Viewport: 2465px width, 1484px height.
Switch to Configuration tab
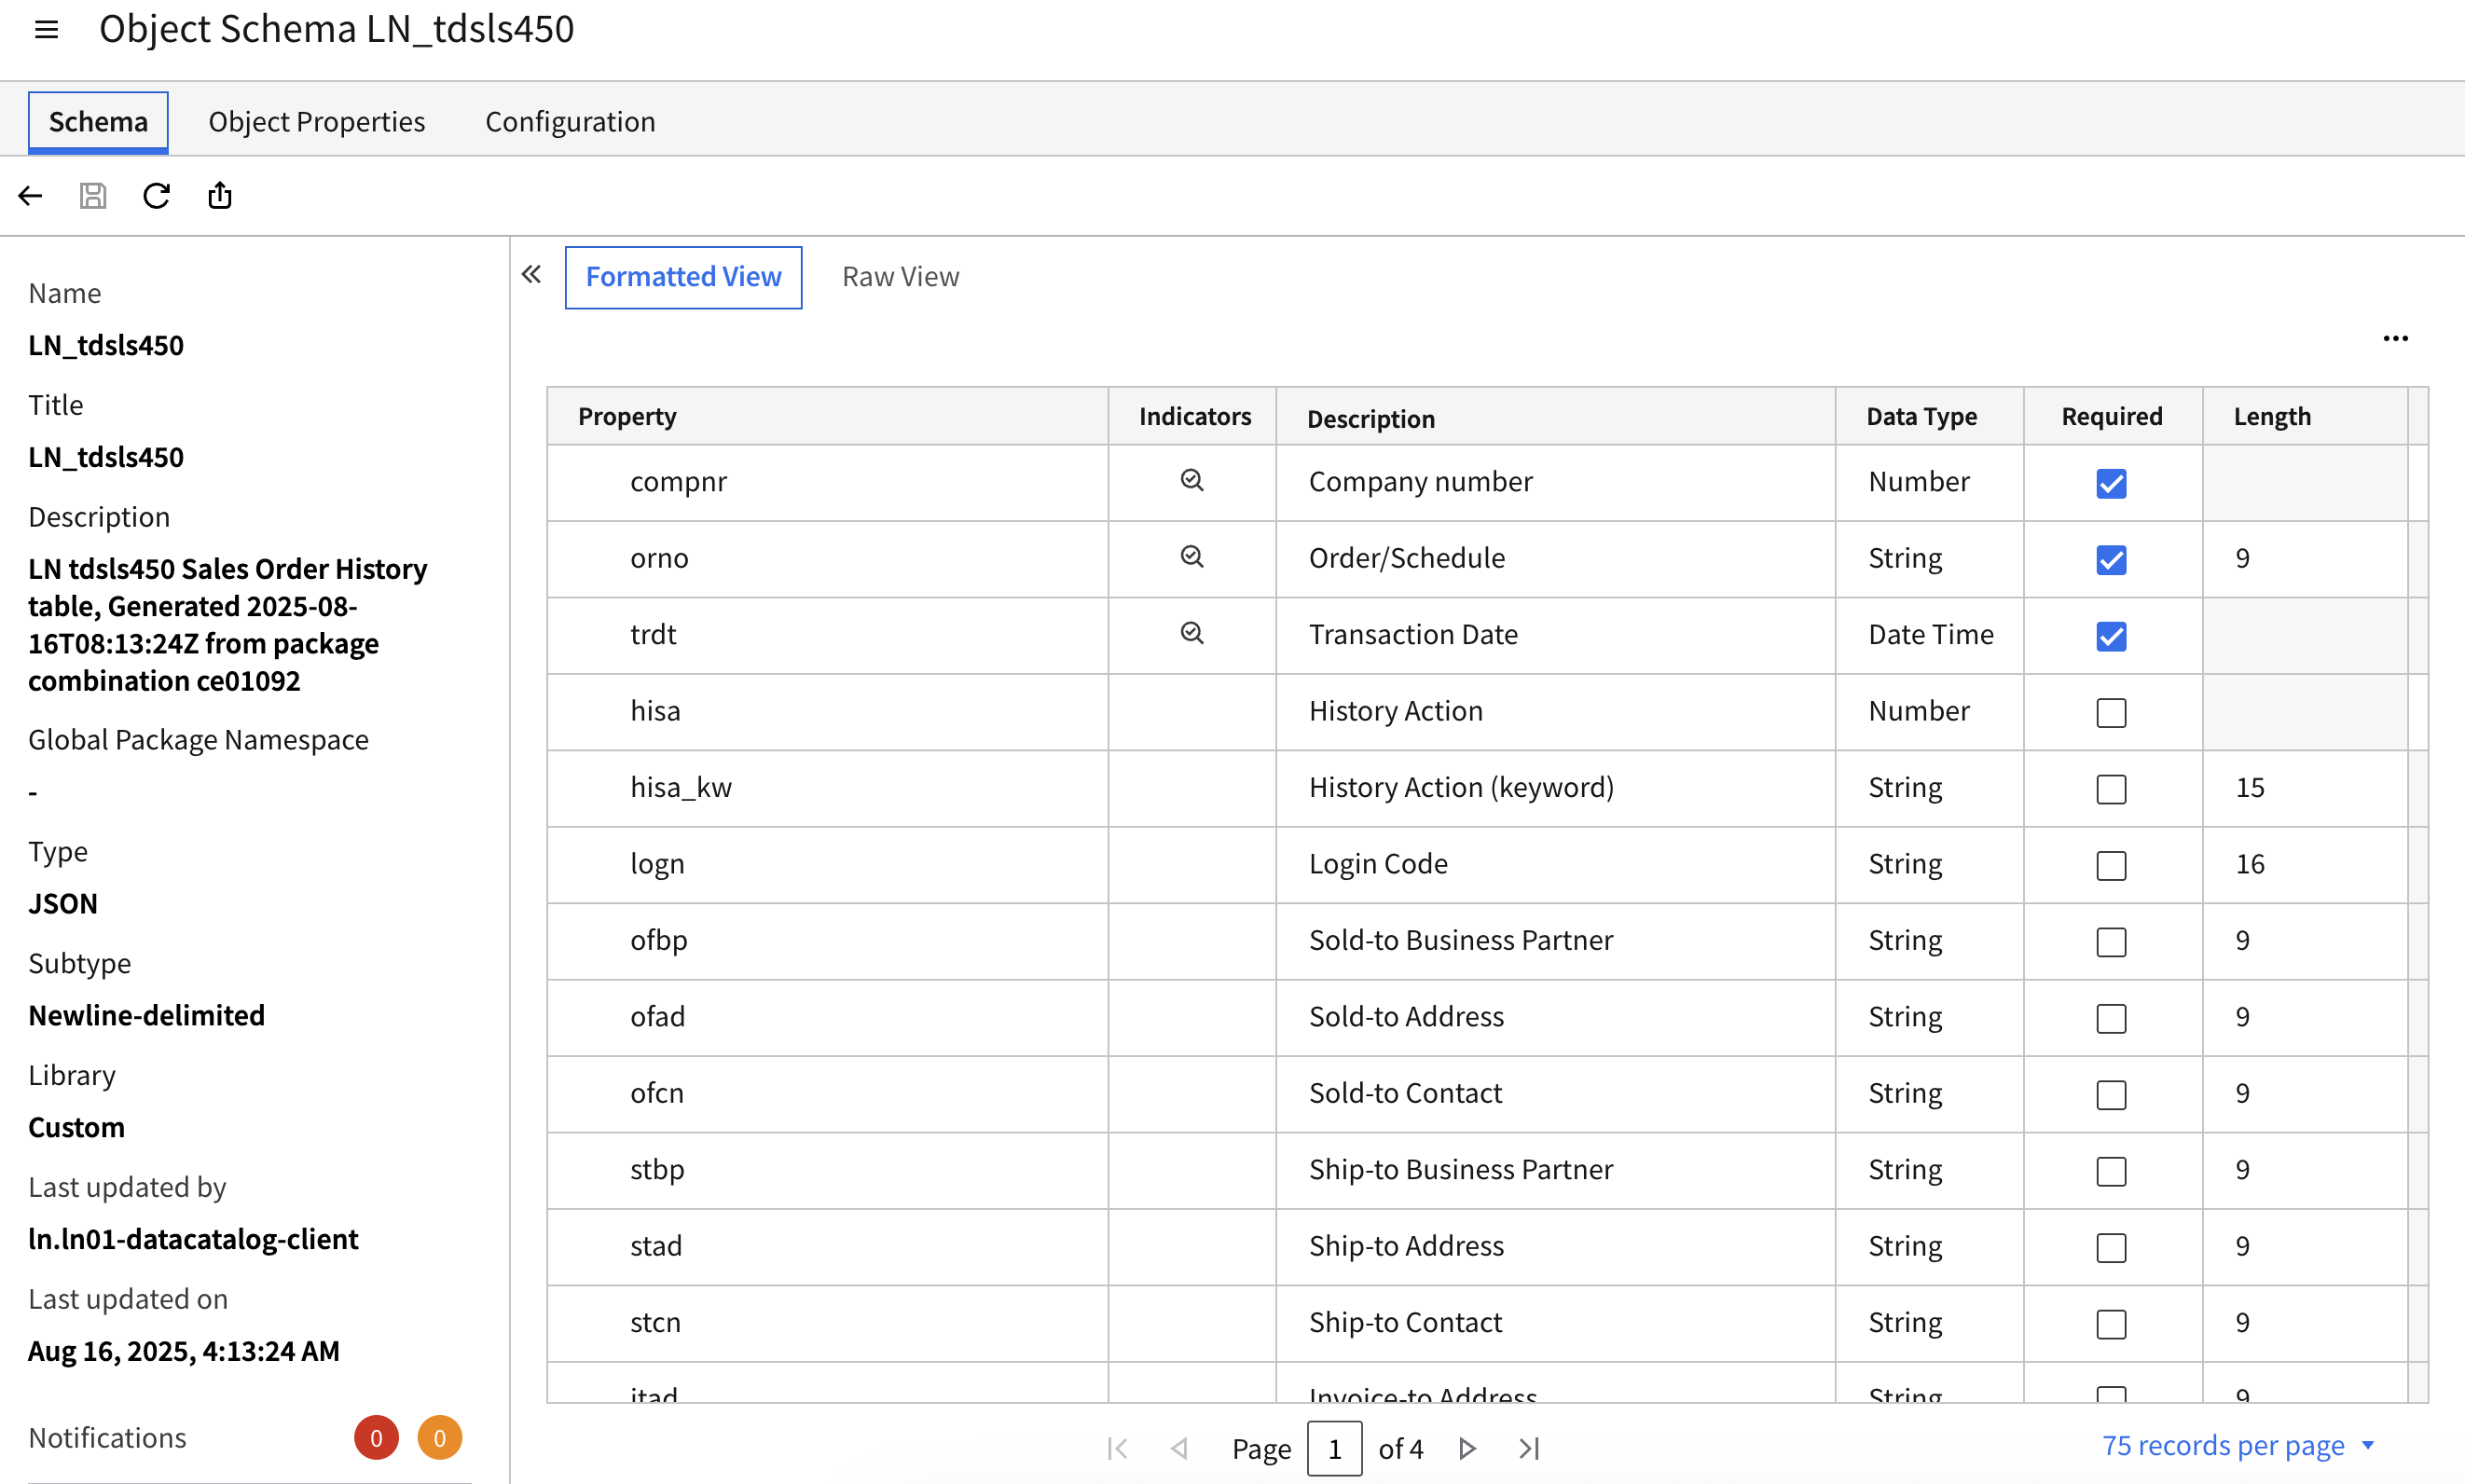pos(570,122)
